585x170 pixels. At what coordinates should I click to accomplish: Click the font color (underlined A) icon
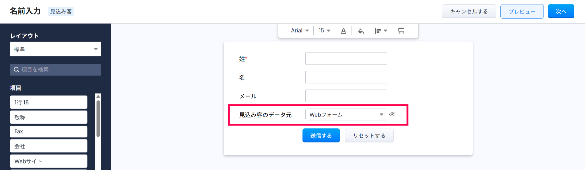pyautogui.click(x=343, y=31)
